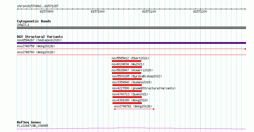Screen dimensions: 254x132
Task: Click the thin red esv2748761 variant line
Action: point(134,109)
